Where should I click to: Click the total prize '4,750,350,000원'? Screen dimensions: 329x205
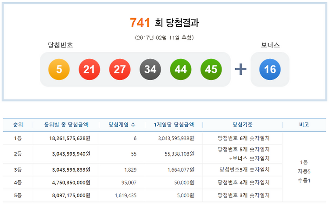pos(72,183)
